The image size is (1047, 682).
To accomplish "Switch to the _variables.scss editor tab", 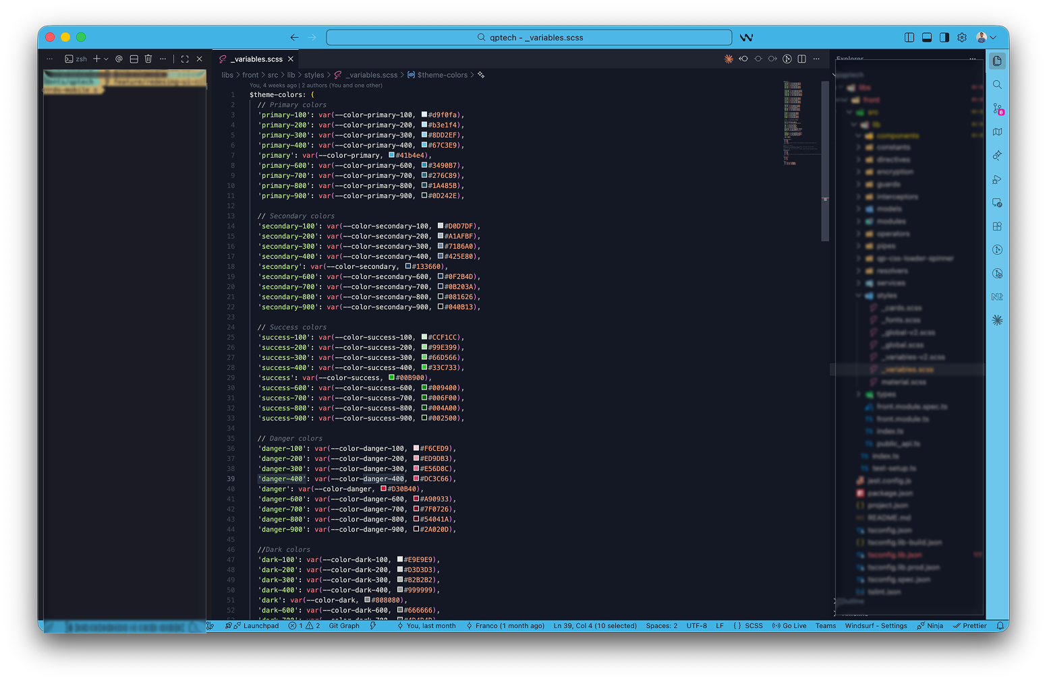I will tap(254, 59).
